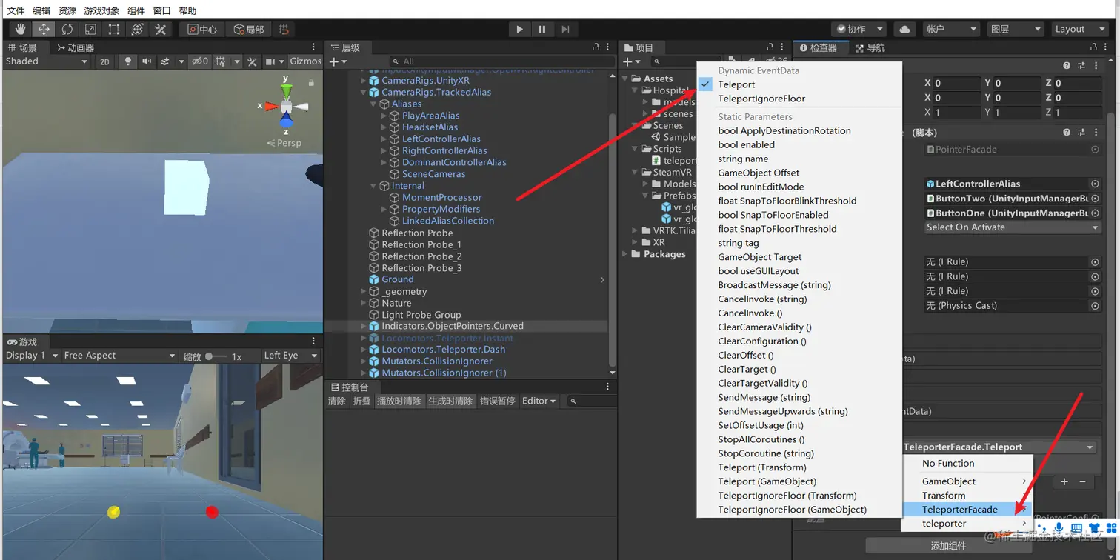Screen dimensions: 1120x560
Task: Open the scene component tools icon
Action: point(252,61)
